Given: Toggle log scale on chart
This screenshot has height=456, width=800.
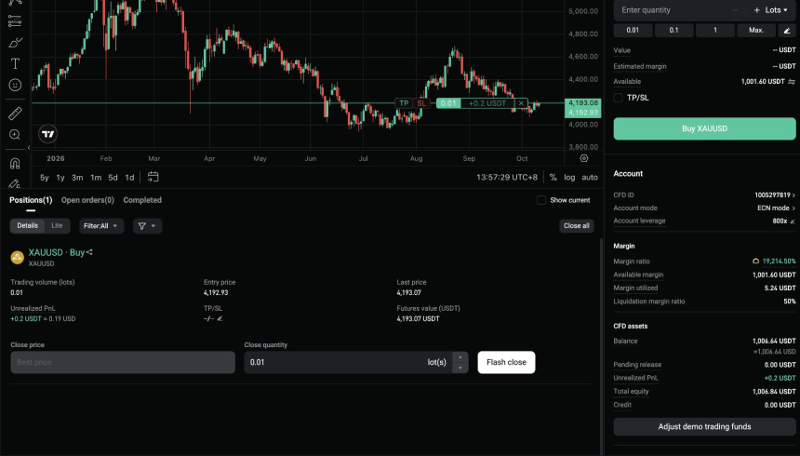Looking at the screenshot, I should point(569,177).
